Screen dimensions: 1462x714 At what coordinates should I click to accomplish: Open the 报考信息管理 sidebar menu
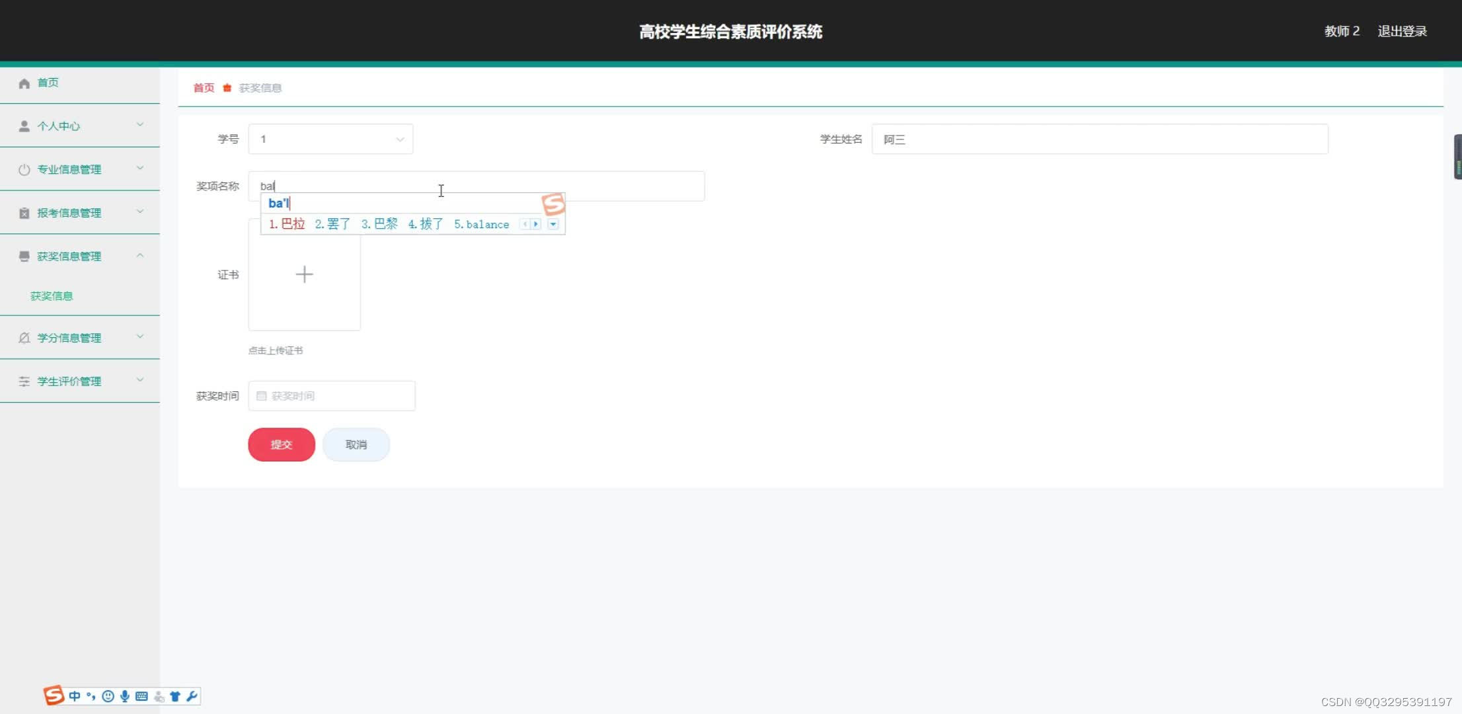tap(80, 213)
